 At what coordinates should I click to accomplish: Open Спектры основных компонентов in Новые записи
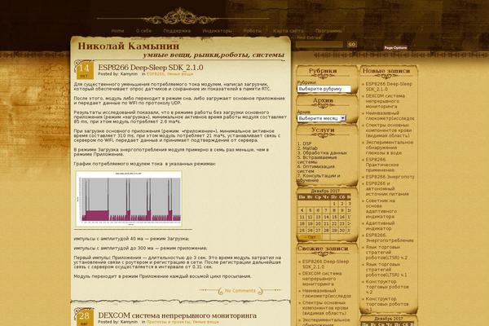coord(389,130)
